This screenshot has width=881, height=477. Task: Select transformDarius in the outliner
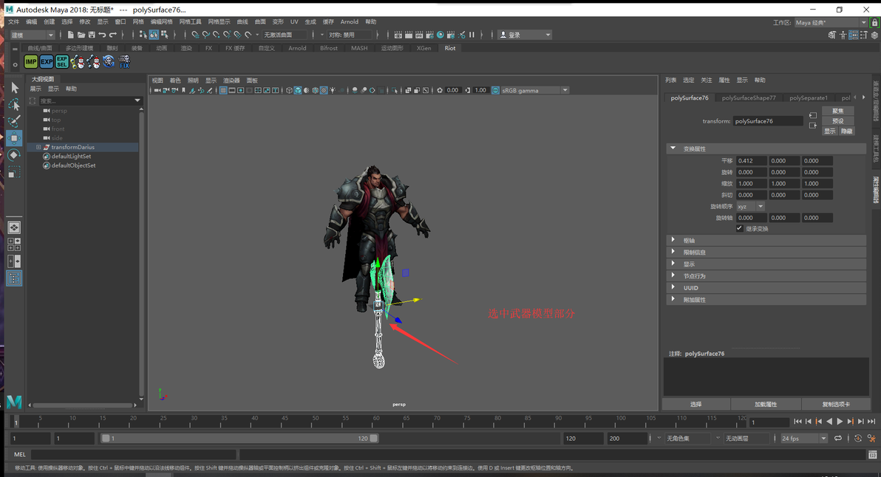point(72,148)
